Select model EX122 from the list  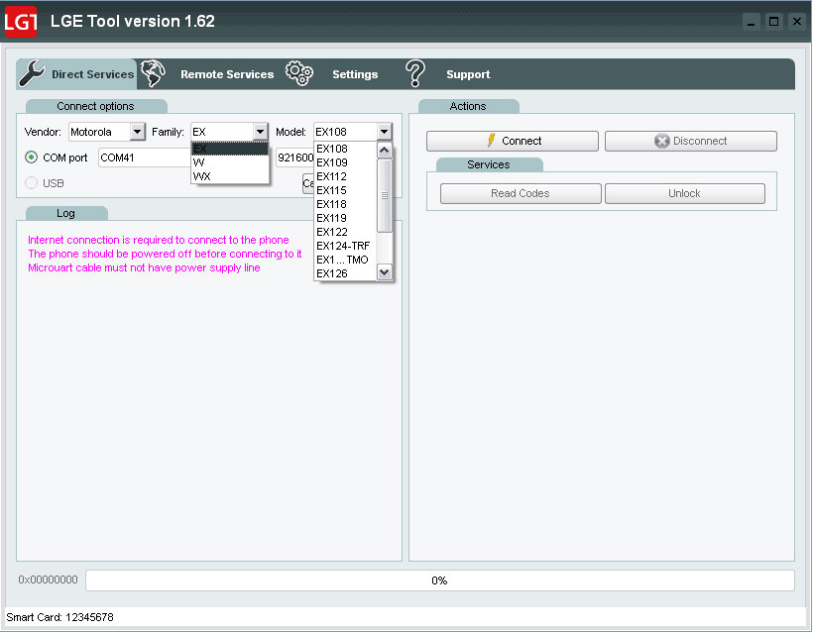[x=345, y=232]
